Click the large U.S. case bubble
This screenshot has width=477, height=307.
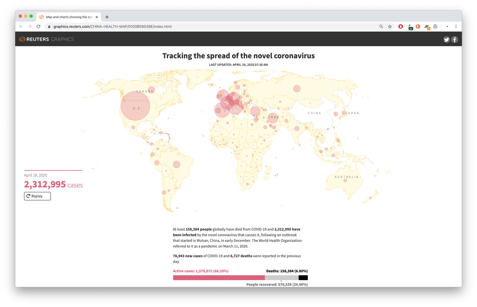(135, 106)
